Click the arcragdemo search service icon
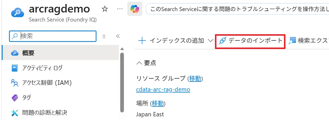 click(x=17, y=13)
